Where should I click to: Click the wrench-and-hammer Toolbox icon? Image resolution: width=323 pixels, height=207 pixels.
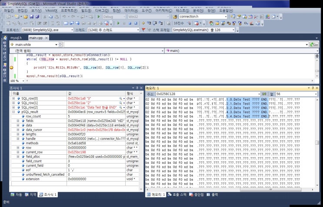pos(256,17)
